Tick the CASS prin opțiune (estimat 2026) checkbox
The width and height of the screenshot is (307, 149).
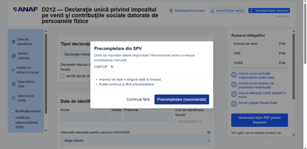(x=12, y=122)
